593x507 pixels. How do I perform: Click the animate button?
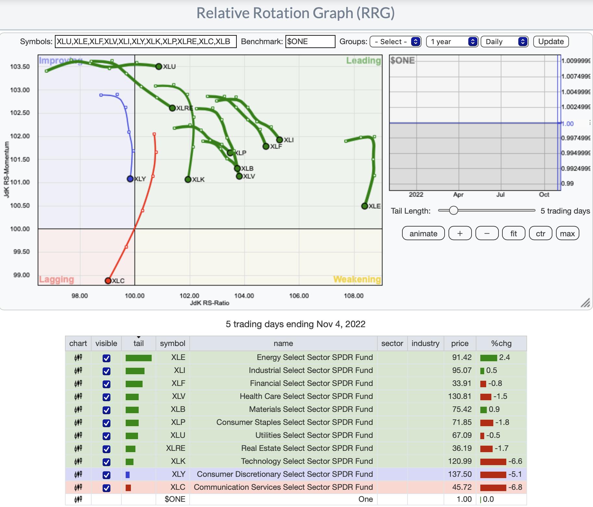[x=423, y=233]
